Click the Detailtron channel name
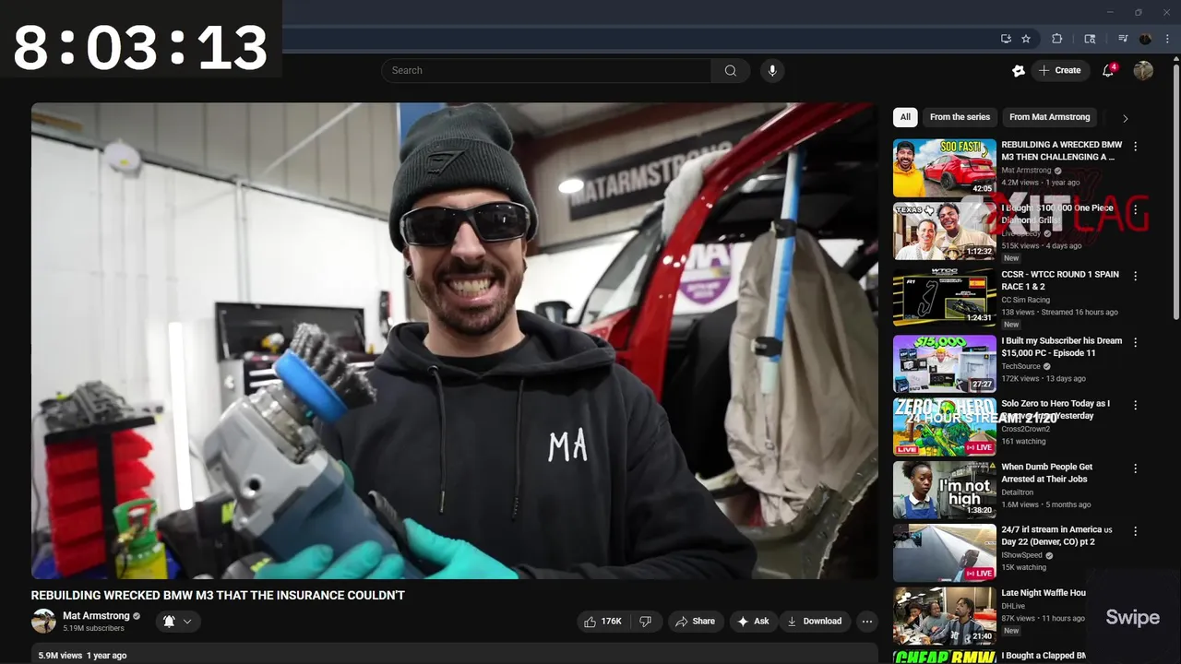Viewport: 1181px width, 664px height. pos(1020,492)
